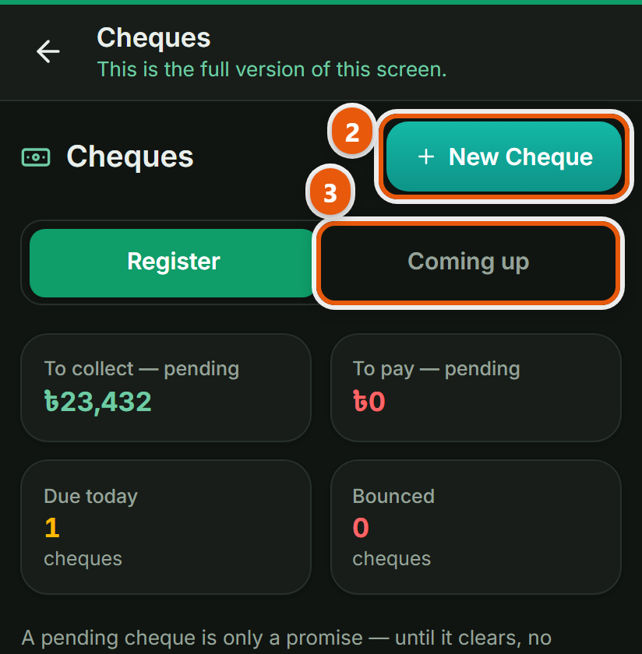Screen dimensions: 642x654
Task: Click the ৳0 pay amount
Action: pos(369,402)
